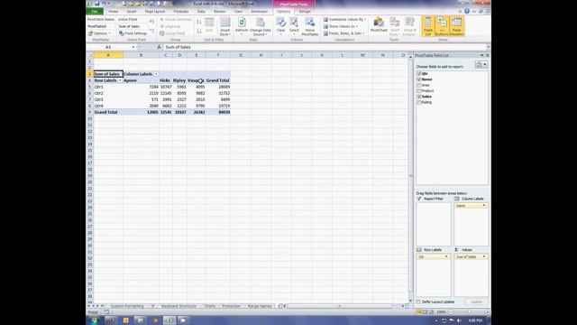Image resolution: width=577 pixels, height=325 pixels.
Task: Toggle the Field List button
Action: (427, 26)
